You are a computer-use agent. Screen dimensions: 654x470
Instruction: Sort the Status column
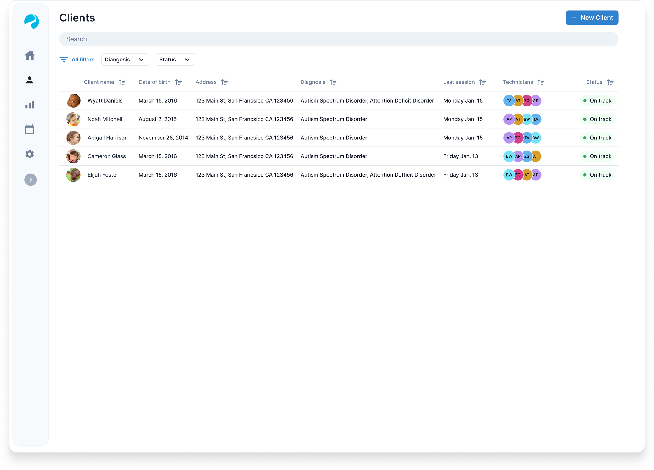[611, 82]
